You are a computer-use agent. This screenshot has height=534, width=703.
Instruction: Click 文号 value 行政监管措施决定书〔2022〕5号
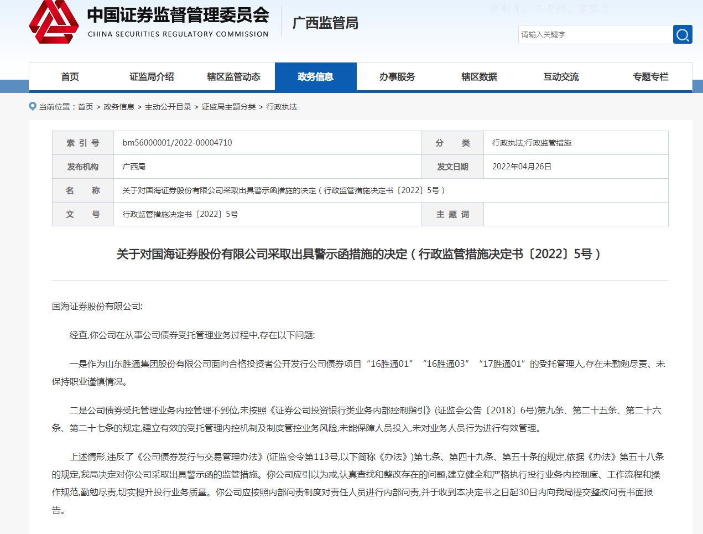pyautogui.click(x=180, y=214)
